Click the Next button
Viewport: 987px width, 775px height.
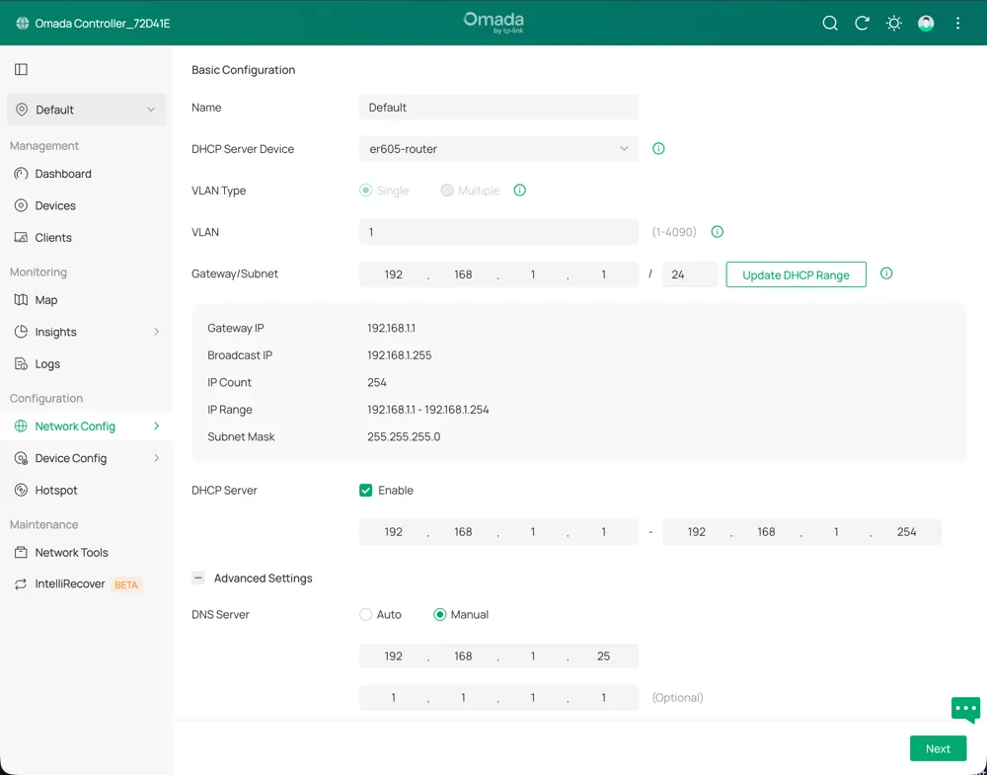tap(938, 748)
